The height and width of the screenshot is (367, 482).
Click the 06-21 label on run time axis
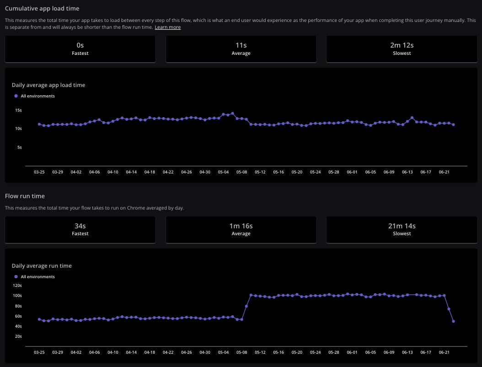coord(444,352)
